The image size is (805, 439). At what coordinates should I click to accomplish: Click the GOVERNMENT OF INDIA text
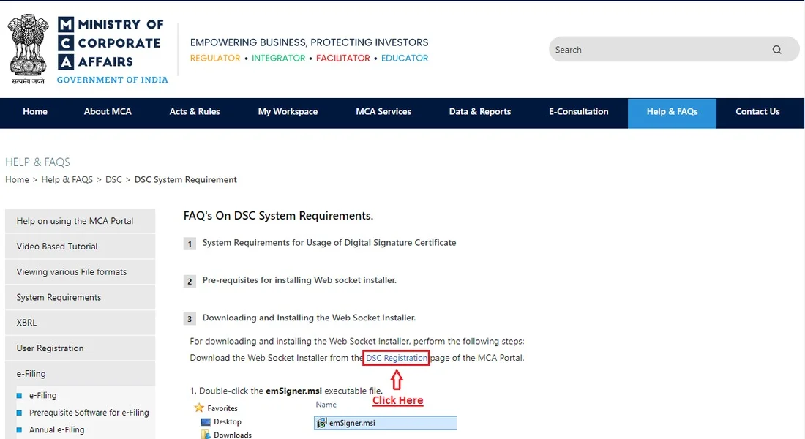(113, 80)
